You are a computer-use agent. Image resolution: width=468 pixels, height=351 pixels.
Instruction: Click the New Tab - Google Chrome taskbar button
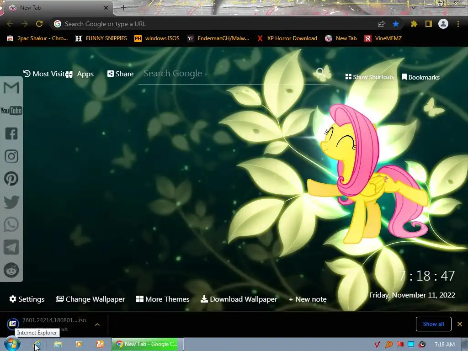pyautogui.click(x=148, y=344)
